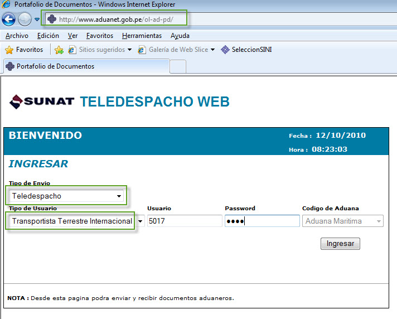The height and width of the screenshot is (319, 397).
Task: Click the site favicon in the address bar
Action: point(52,19)
